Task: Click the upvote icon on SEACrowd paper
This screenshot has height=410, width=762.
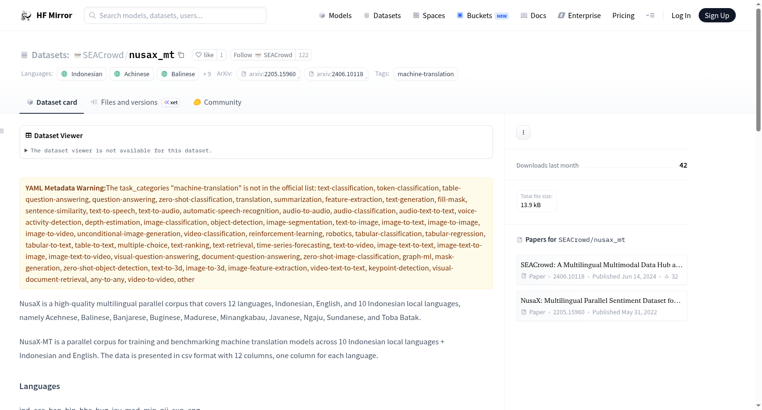Action: pos(667,276)
